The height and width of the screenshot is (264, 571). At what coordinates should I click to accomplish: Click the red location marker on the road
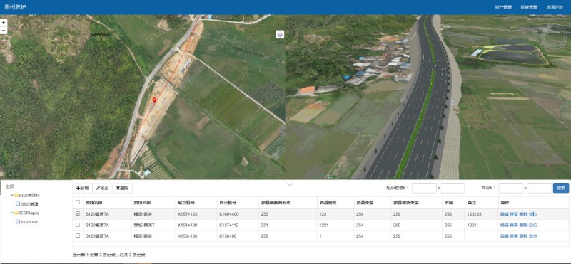(154, 100)
